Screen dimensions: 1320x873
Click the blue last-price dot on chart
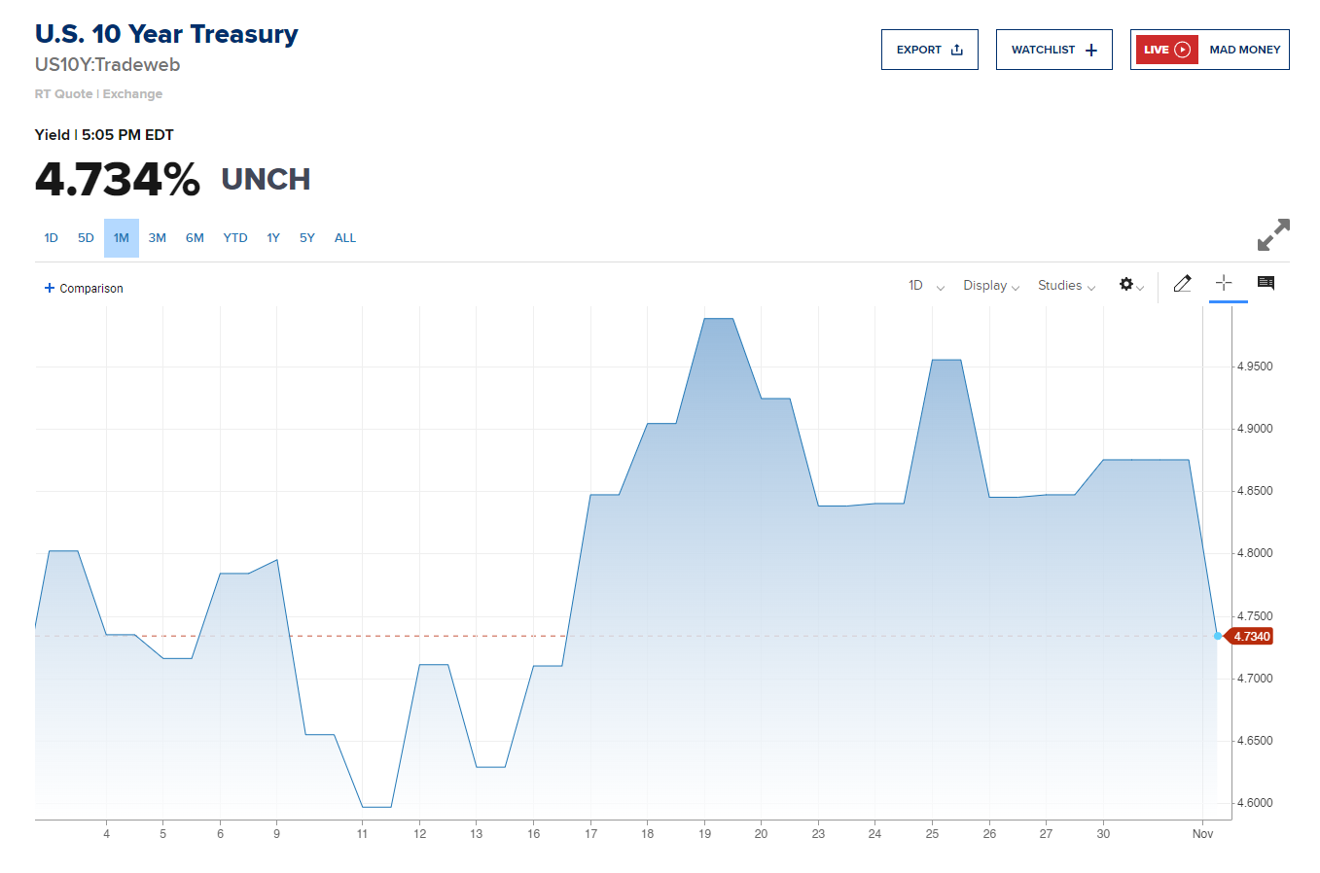pyautogui.click(x=1218, y=636)
